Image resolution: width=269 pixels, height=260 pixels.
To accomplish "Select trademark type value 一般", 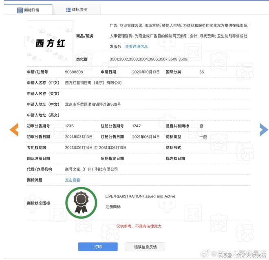I will coord(203,137).
